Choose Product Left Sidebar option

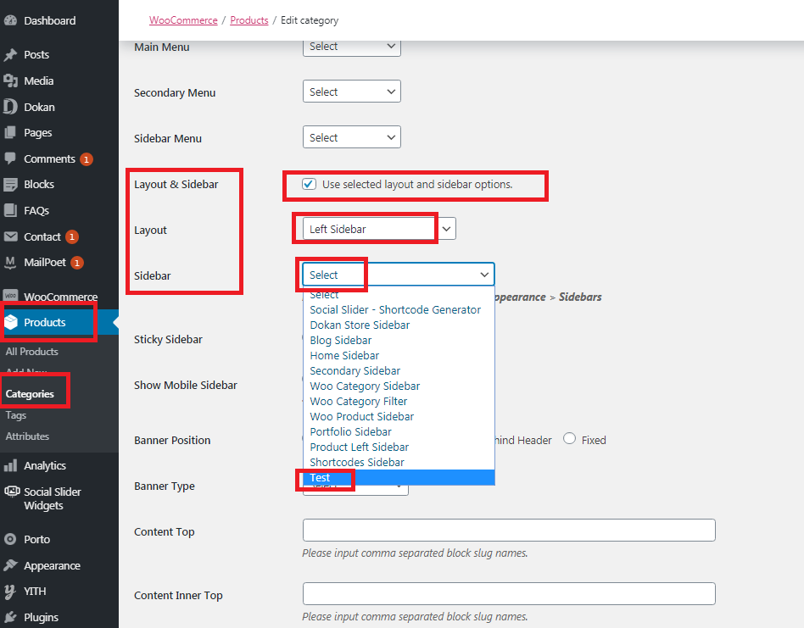pos(399,447)
